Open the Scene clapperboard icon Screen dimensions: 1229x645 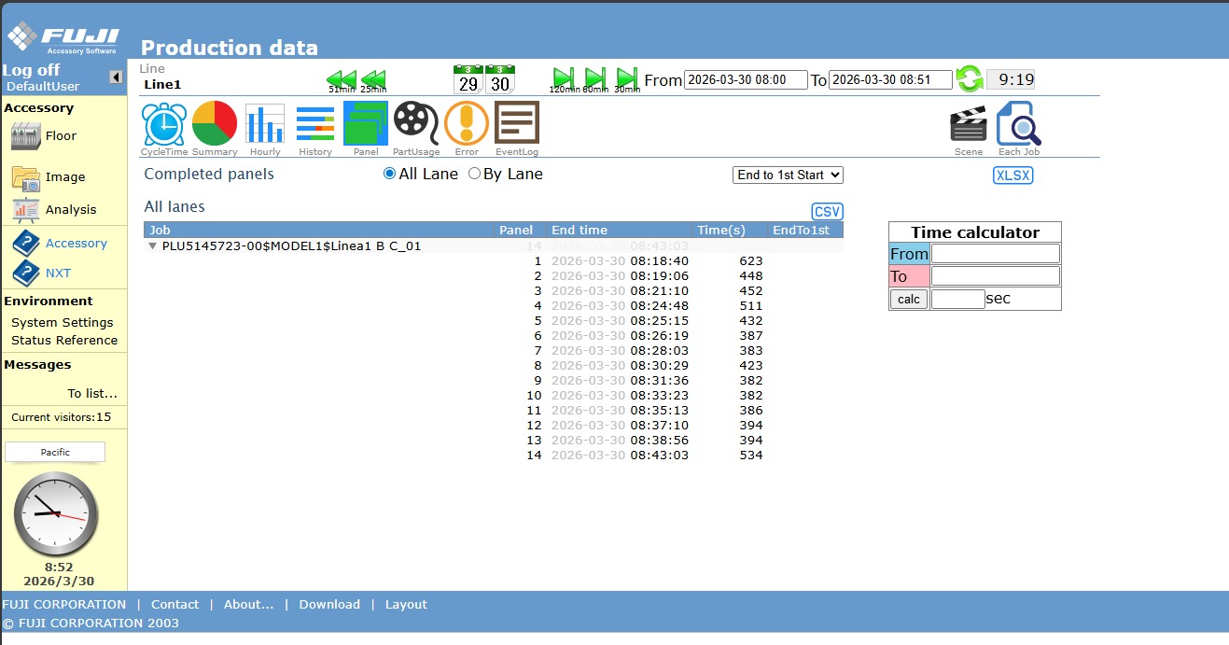(968, 124)
